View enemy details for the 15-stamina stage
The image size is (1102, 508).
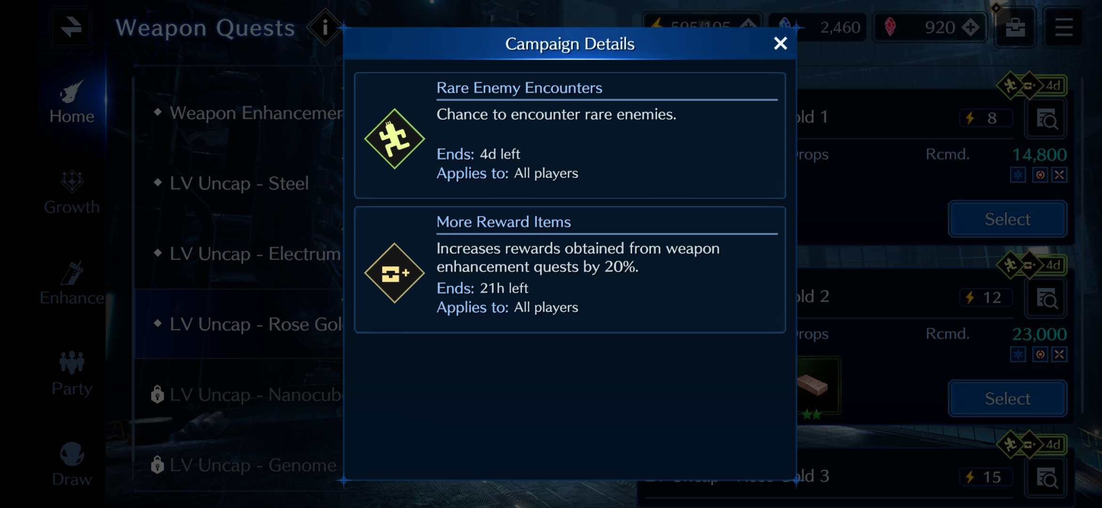[1046, 477]
